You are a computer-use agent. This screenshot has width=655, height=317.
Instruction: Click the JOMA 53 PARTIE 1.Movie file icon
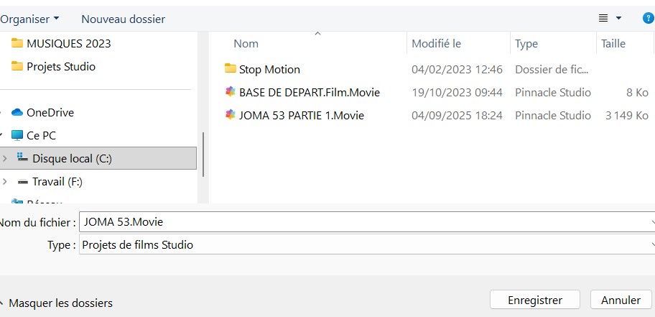[x=230, y=114]
